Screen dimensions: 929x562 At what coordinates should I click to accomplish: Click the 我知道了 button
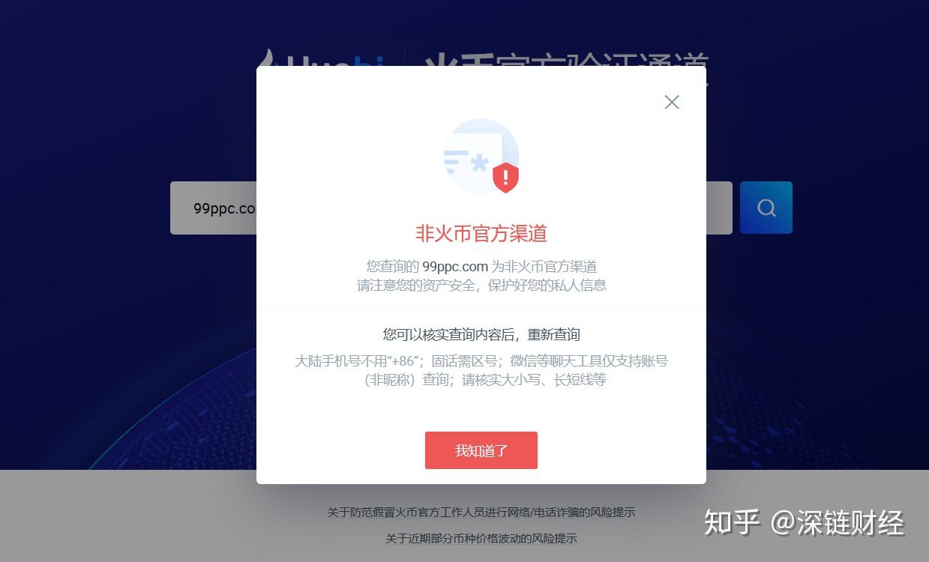click(481, 450)
